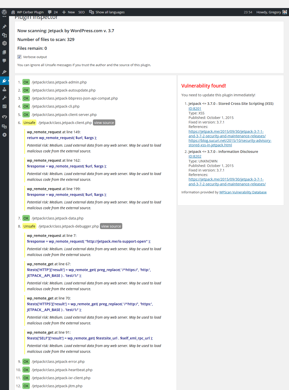The image size is (289, 390).
Task: Open jetpack.me releases link under XSS entry
Action: tap(227, 134)
